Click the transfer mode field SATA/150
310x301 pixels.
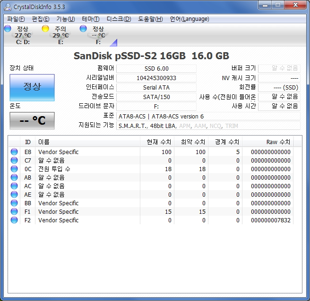point(156,97)
